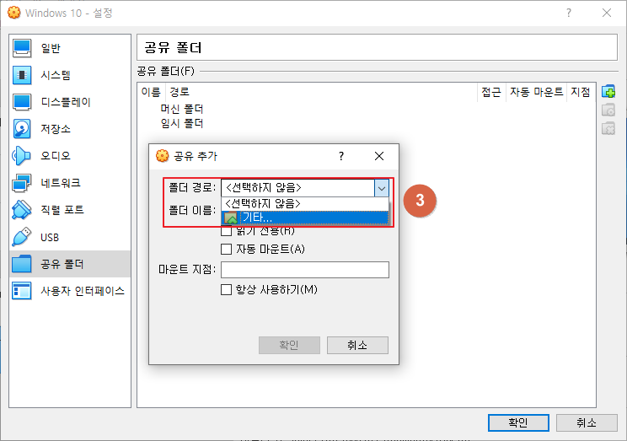Screen dimensions: 627x441
Task: Click 확인 in the main settings window
Action: tap(518, 422)
